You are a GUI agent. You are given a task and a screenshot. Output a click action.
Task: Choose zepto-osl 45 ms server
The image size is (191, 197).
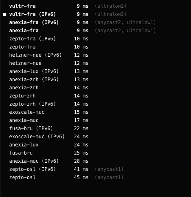66,177
